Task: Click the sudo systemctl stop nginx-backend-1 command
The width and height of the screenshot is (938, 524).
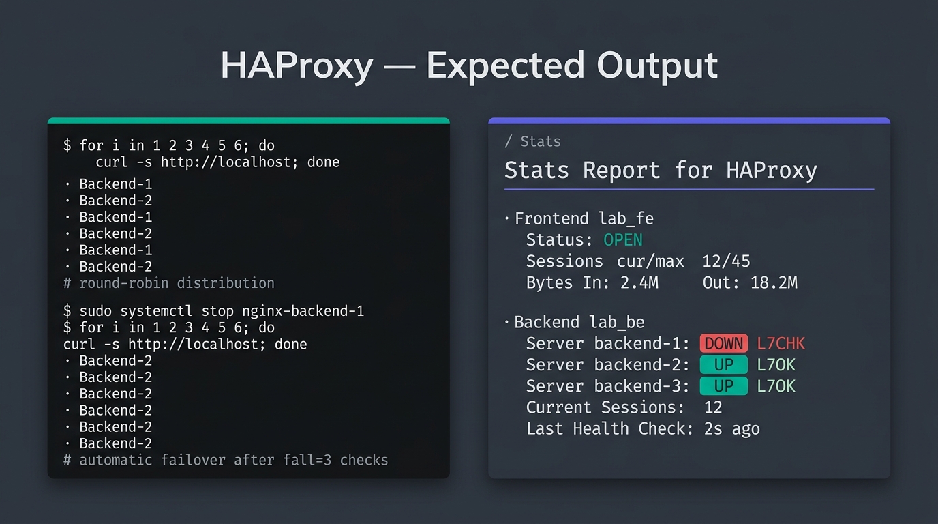Action: pos(214,311)
